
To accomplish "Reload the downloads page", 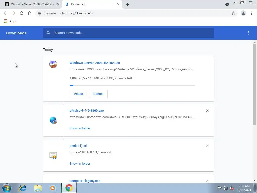I will click(x=22, y=13).
